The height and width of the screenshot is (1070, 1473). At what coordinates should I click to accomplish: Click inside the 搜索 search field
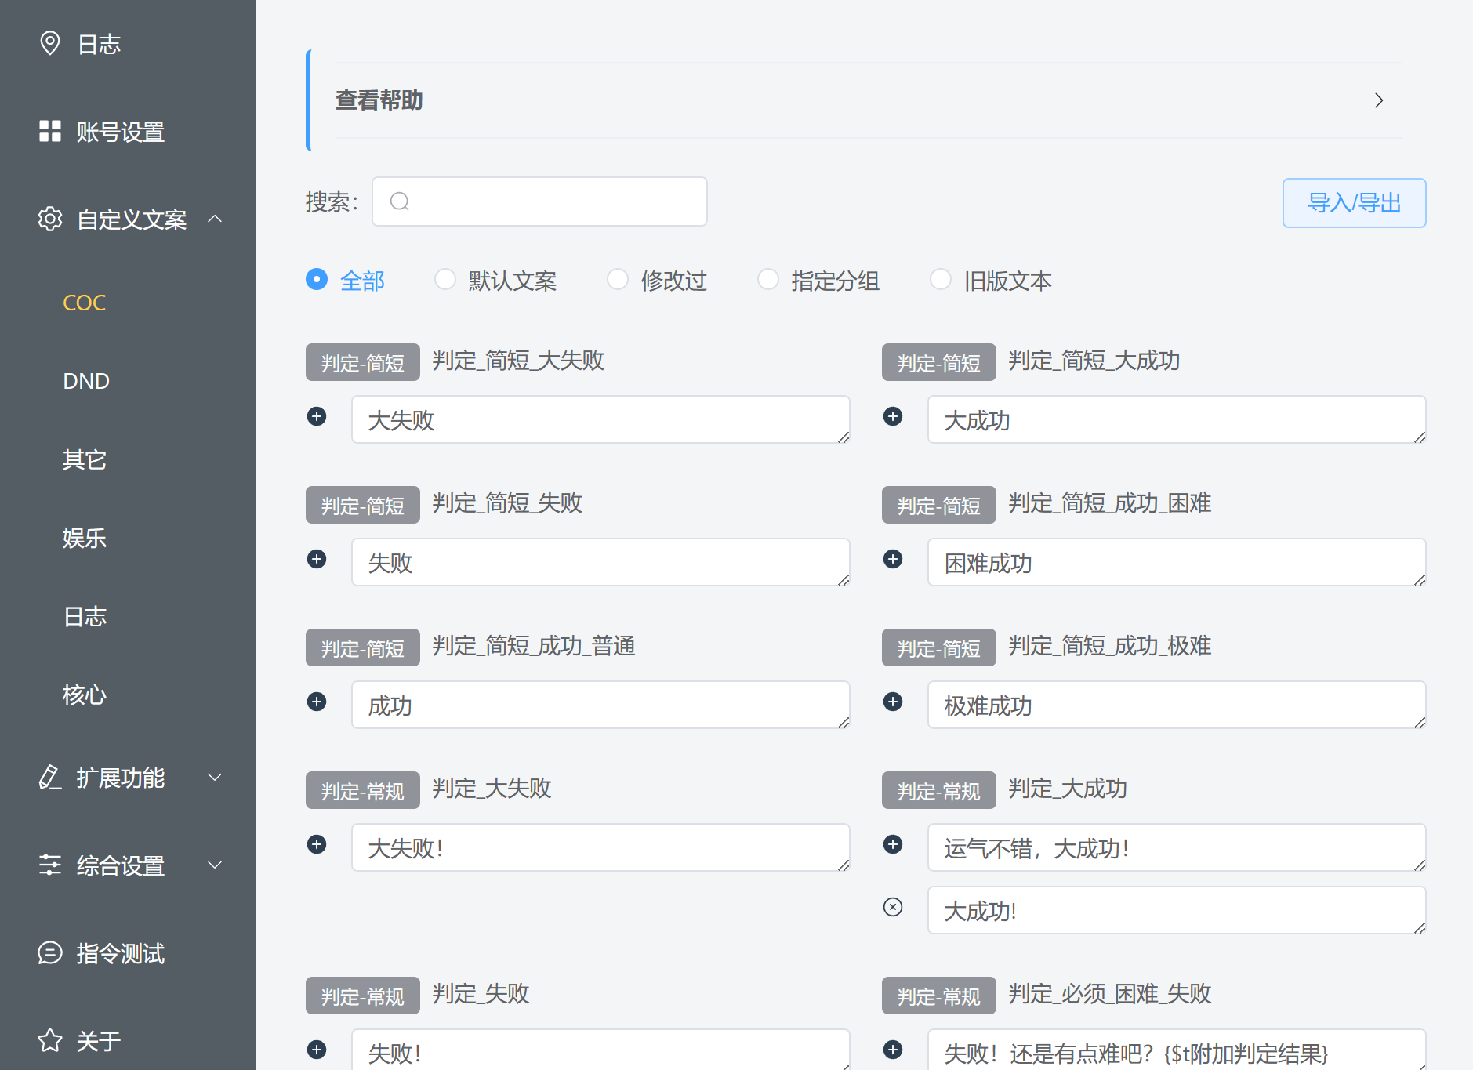539,201
